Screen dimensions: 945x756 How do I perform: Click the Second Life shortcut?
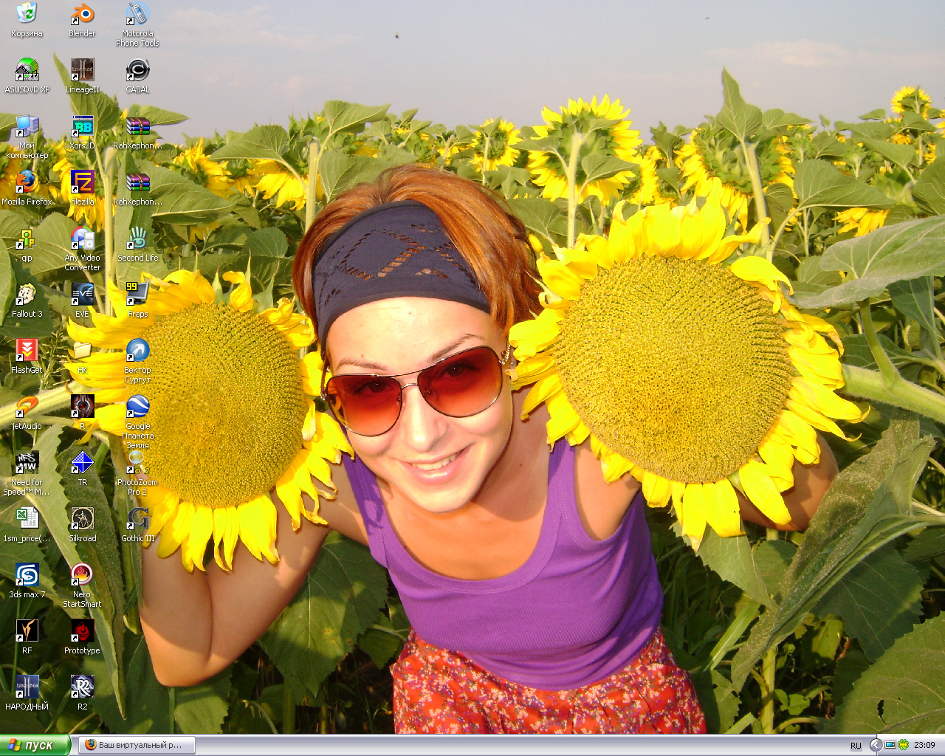pos(137,238)
